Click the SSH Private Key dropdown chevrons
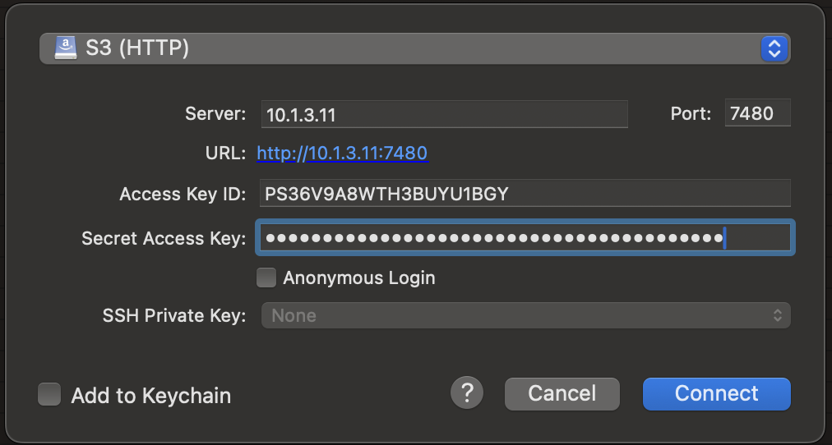Viewport: 832px width, 445px height. tap(778, 315)
